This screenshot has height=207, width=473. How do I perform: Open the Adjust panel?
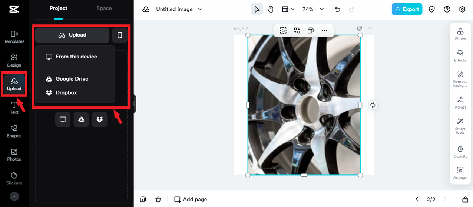[x=460, y=102]
